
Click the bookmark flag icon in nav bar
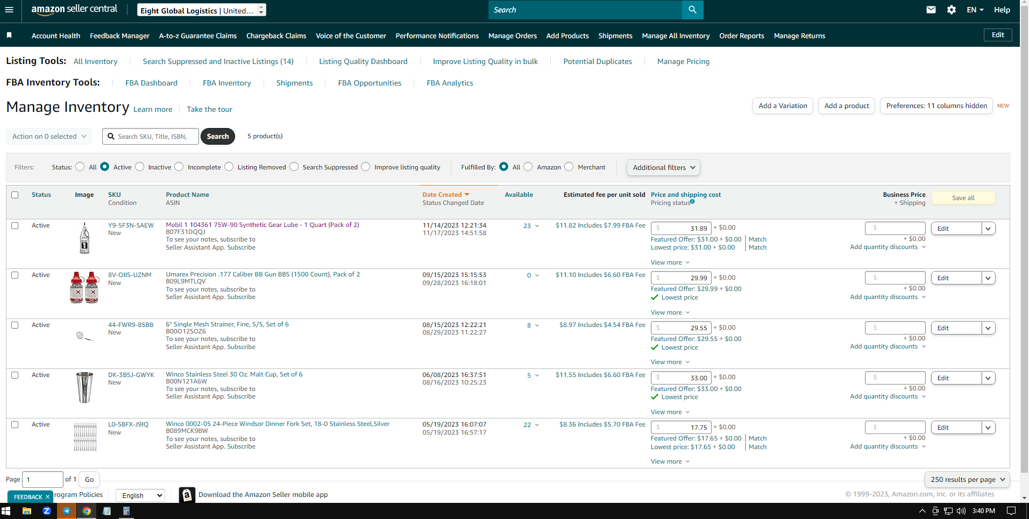tap(9, 35)
